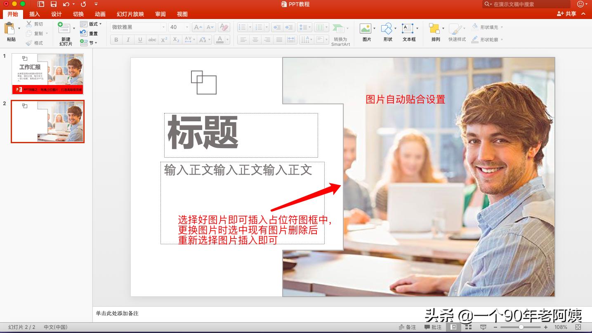Select slide 1 thumbnail in sidebar
Image resolution: width=592 pixels, height=333 pixels.
click(47, 73)
